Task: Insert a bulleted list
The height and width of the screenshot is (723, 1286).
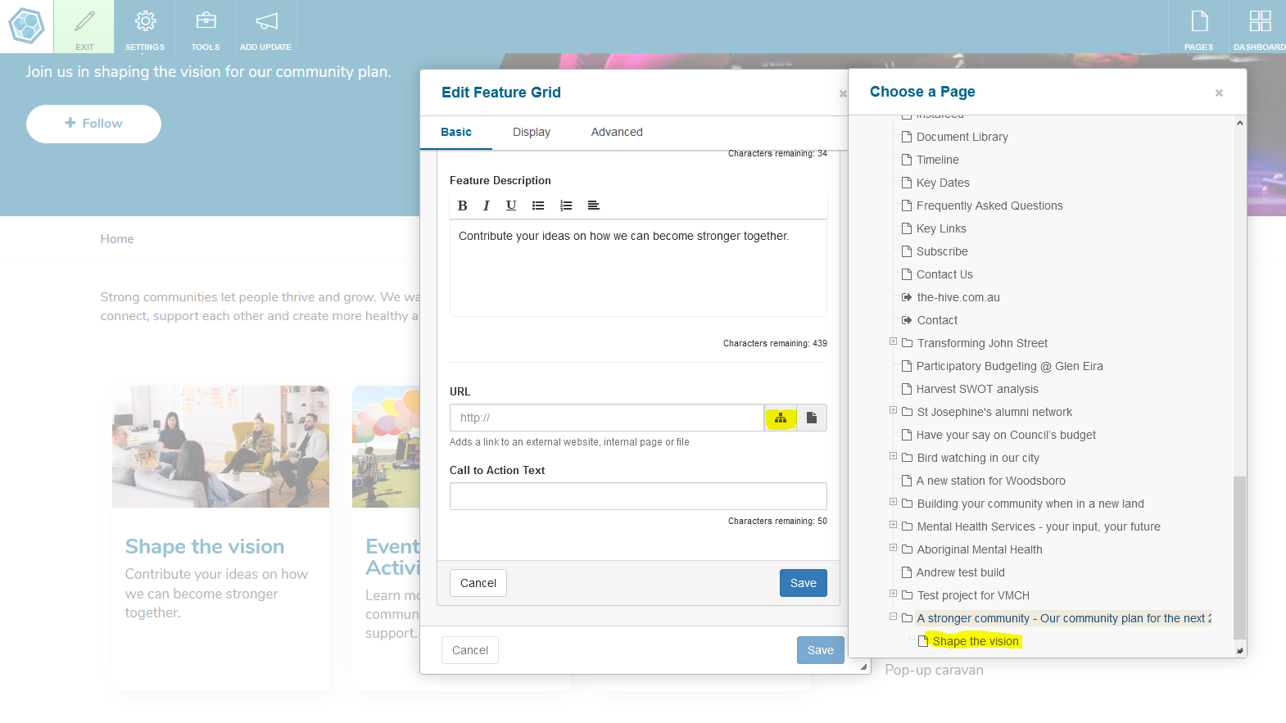Action: tap(538, 206)
